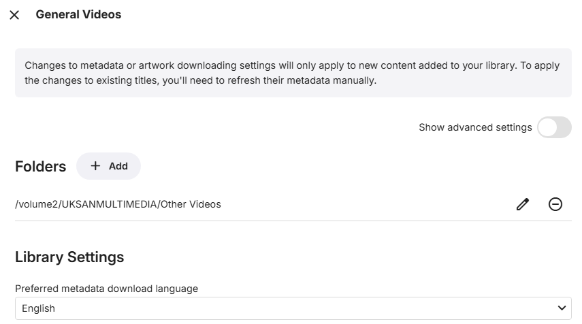Screen dimensions: 582x324
Task: Click the Library Settings heading
Action: coord(69,257)
